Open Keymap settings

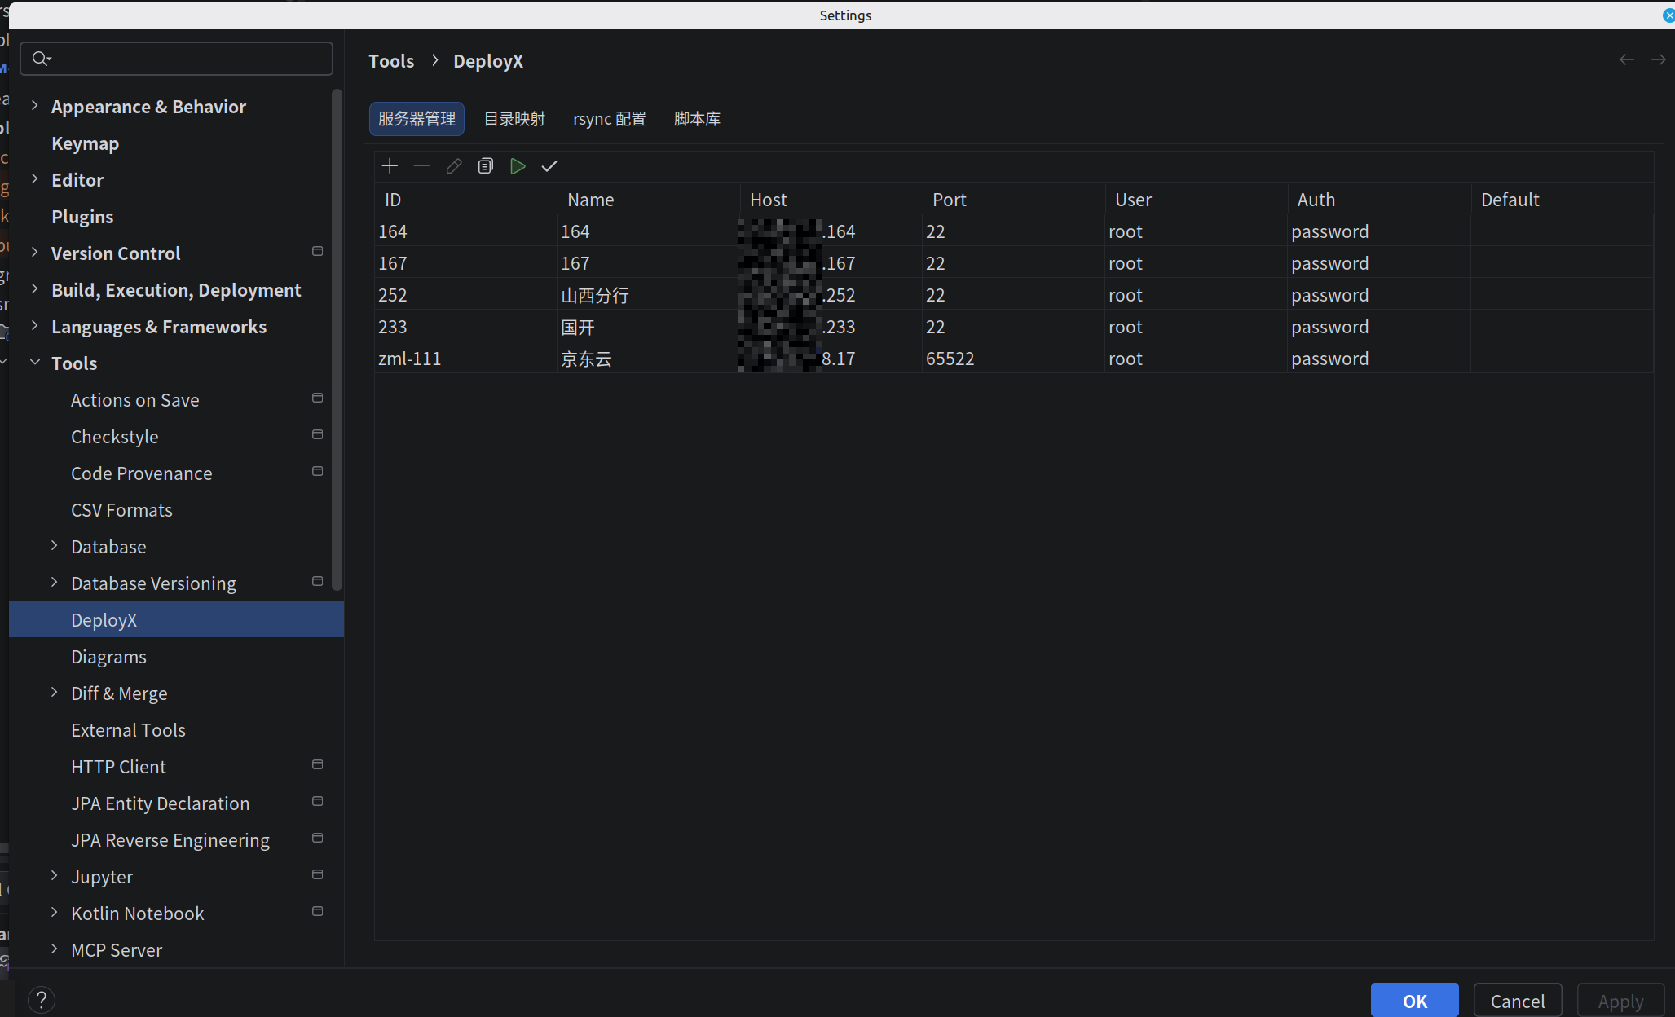(x=85, y=143)
